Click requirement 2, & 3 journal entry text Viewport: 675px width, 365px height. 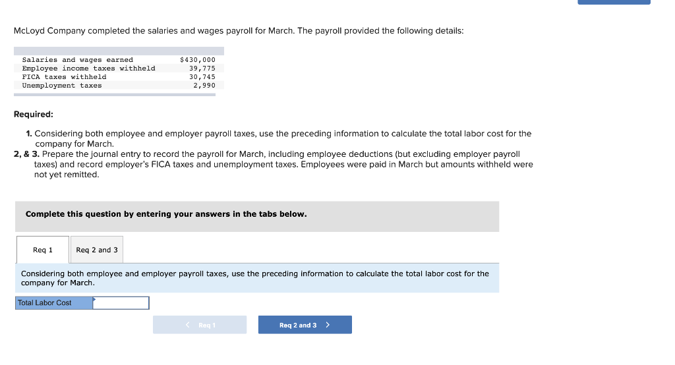click(274, 164)
